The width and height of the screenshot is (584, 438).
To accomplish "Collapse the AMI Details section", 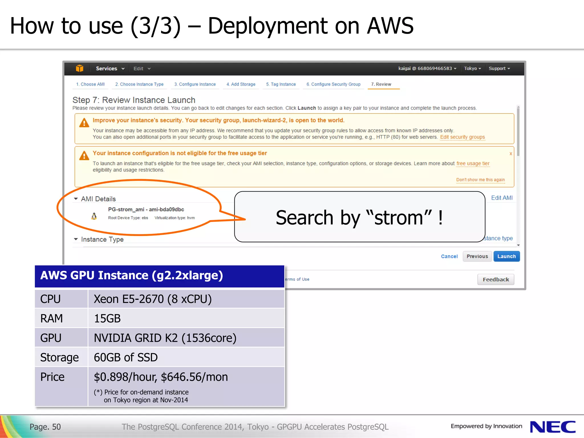I will pyautogui.click(x=76, y=199).
